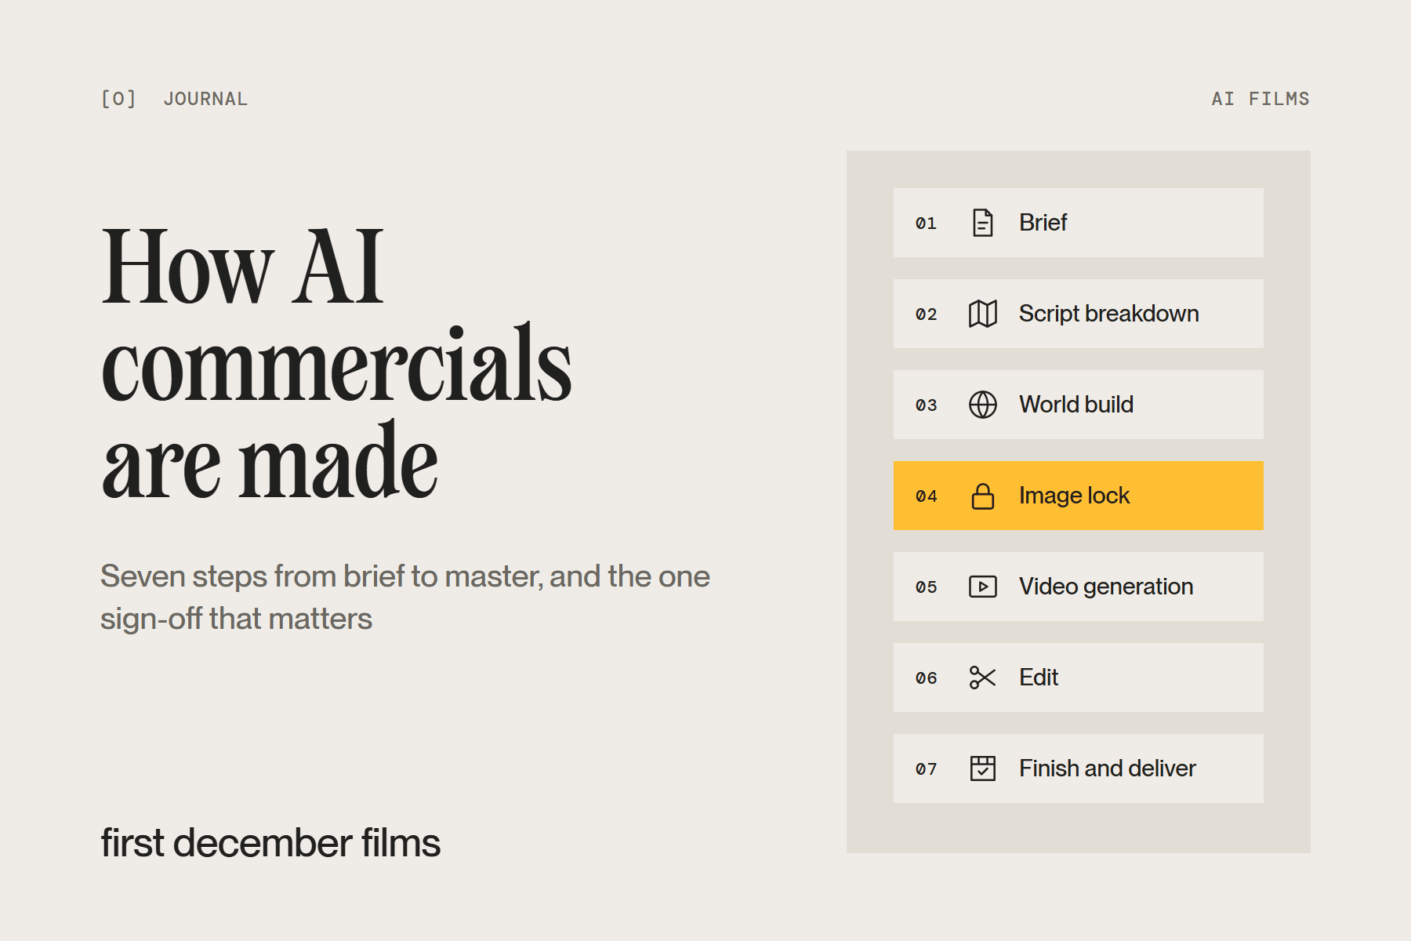This screenshot has width=1411, height=941.
Task: Click step number 05
Action: coord(926,587)
